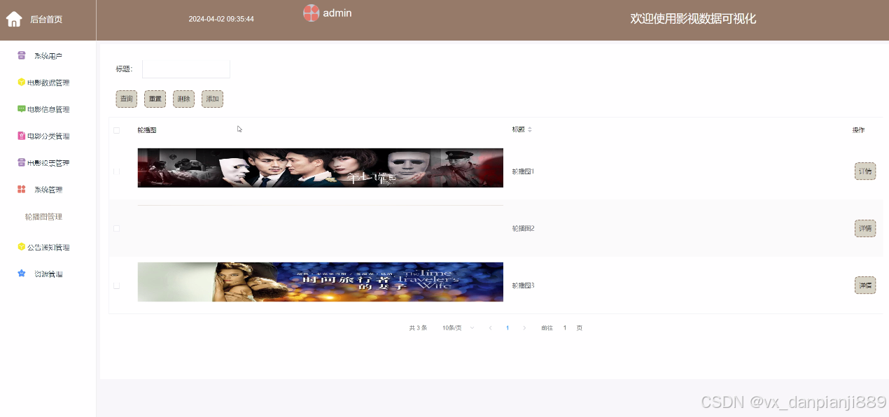The width and height of the screenshot is (889, 417).
Task: Open 详情 for 轮播图3
Action: [x=865, y=285]
